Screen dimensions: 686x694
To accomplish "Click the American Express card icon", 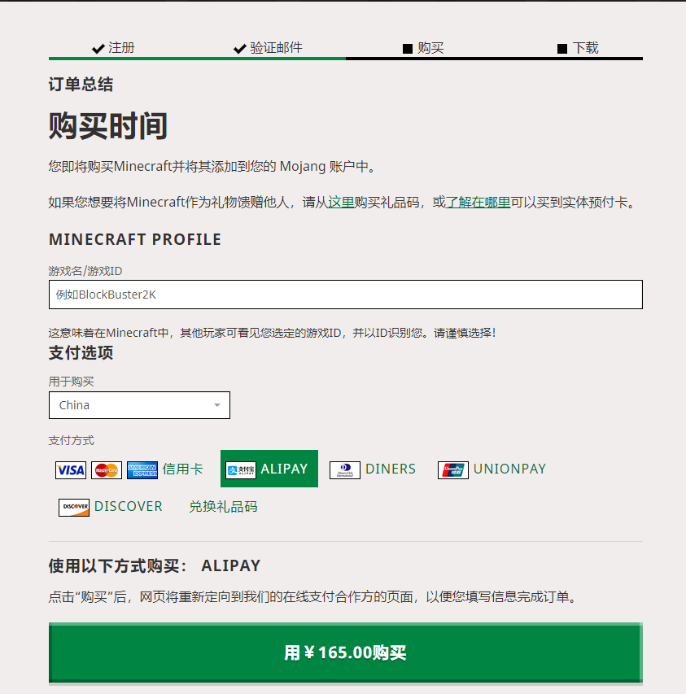I will coord(142,470).
